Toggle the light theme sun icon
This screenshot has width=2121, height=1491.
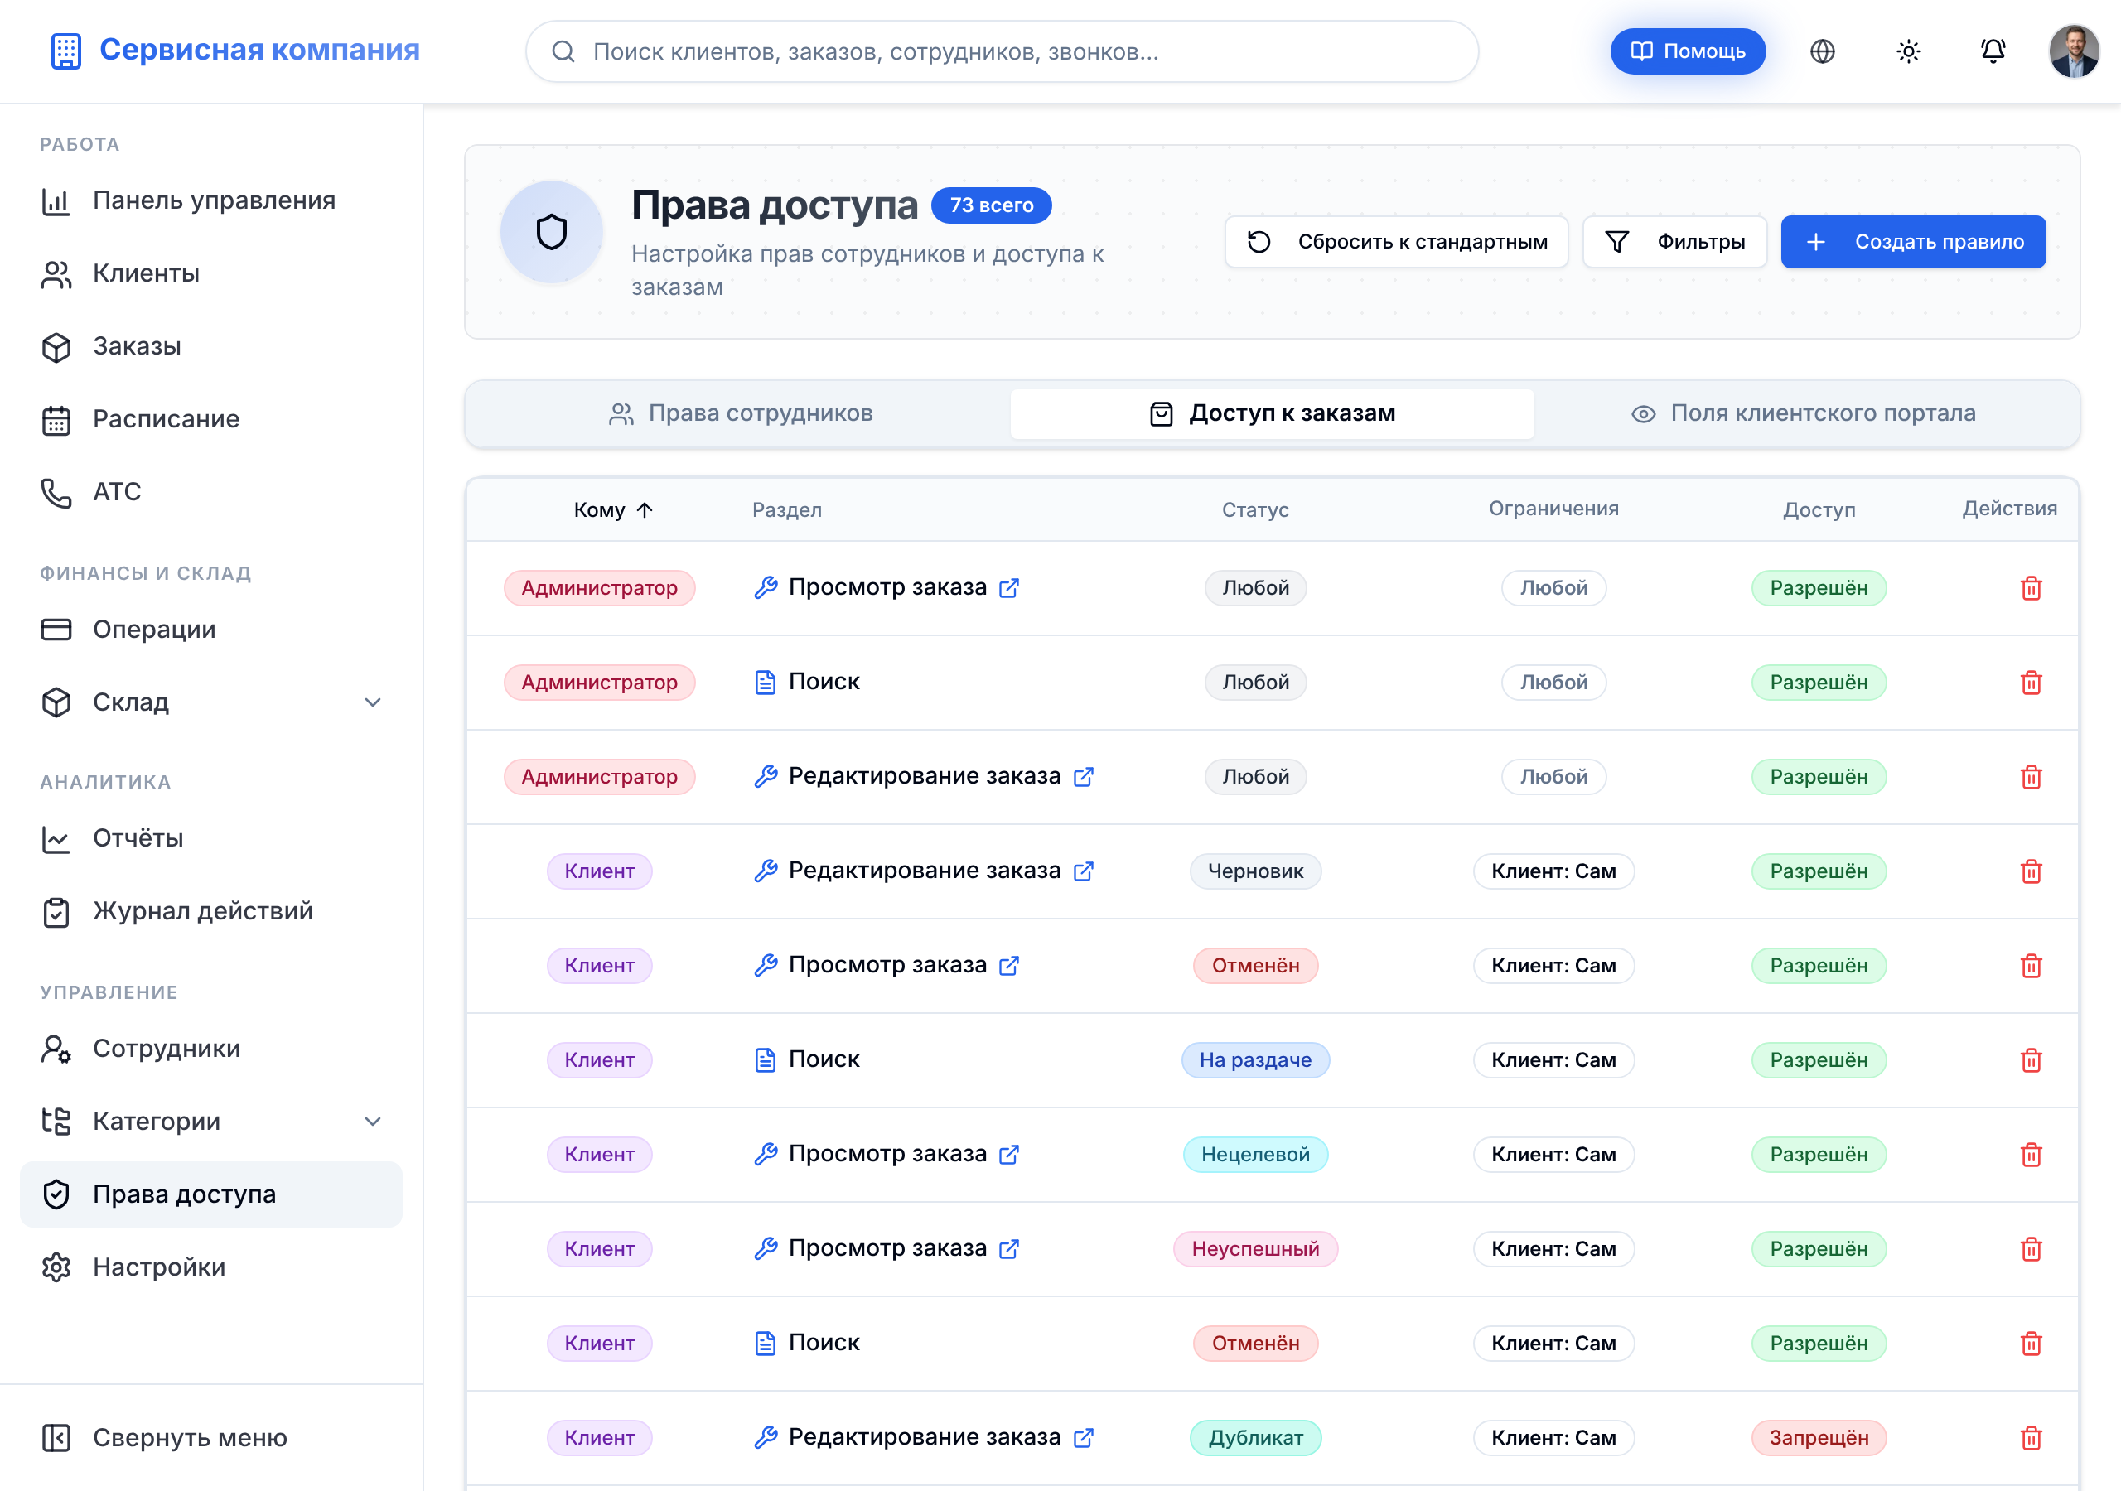(1907, 51)
